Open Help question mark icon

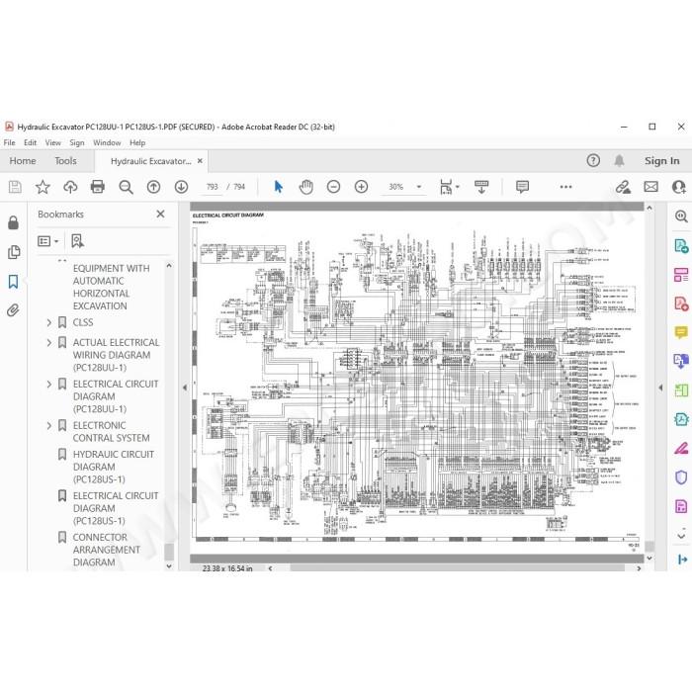(x=593, y=160)
